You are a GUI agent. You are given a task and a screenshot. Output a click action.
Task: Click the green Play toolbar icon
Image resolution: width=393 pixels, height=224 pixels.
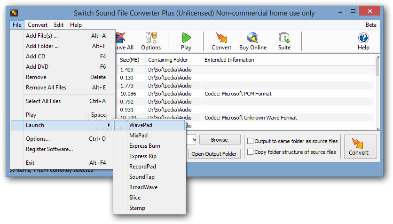coord(186,38)
